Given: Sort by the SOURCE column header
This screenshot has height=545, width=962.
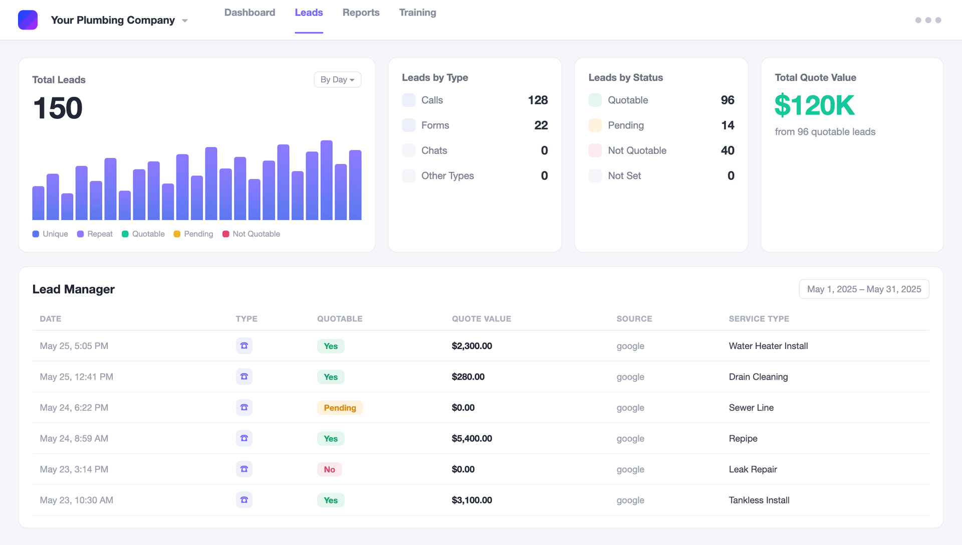Looking at the screenshot, I should (x=634, y=318).
